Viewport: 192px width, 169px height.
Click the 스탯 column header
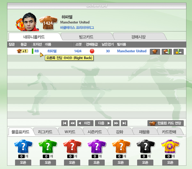click(x=78, y=44)
